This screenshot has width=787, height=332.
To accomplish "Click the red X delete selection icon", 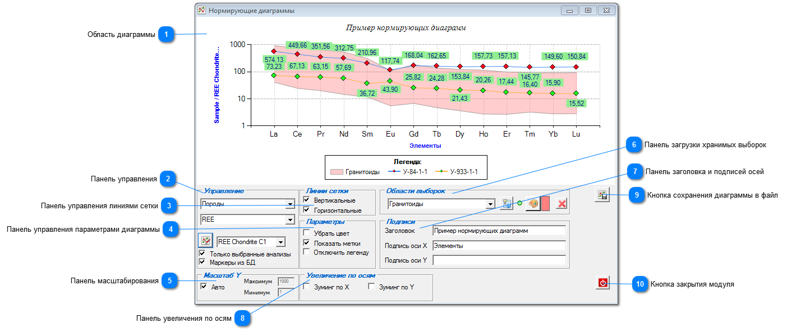I will (x=562, y=204).
